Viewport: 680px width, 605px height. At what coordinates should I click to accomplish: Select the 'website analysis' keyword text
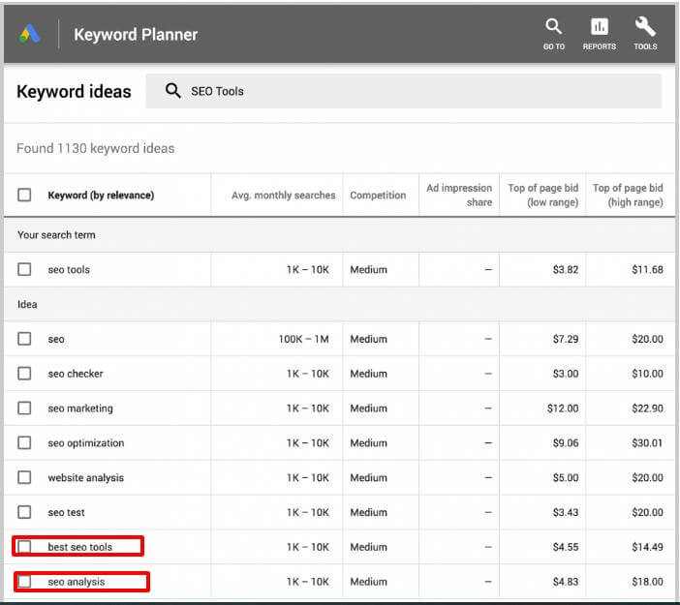[86, 477]
